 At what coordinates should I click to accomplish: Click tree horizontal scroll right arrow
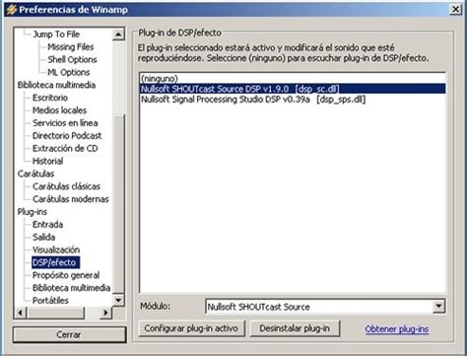point(105,313)
